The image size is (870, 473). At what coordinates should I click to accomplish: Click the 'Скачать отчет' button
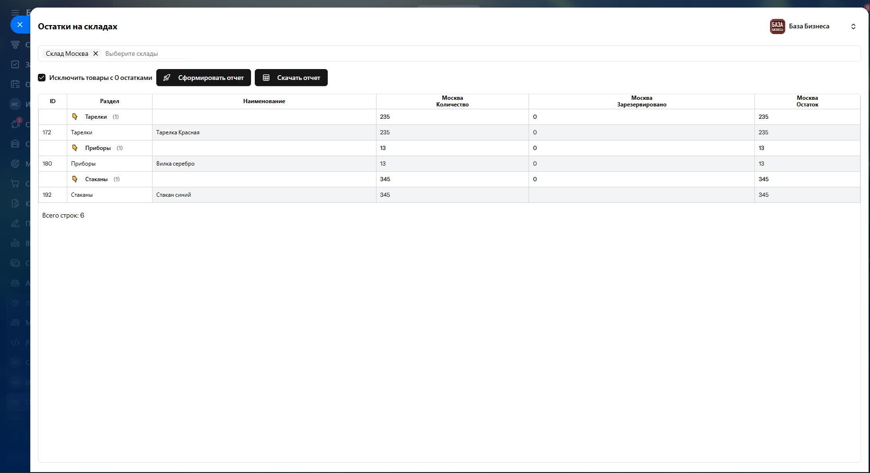coord(291,78)
